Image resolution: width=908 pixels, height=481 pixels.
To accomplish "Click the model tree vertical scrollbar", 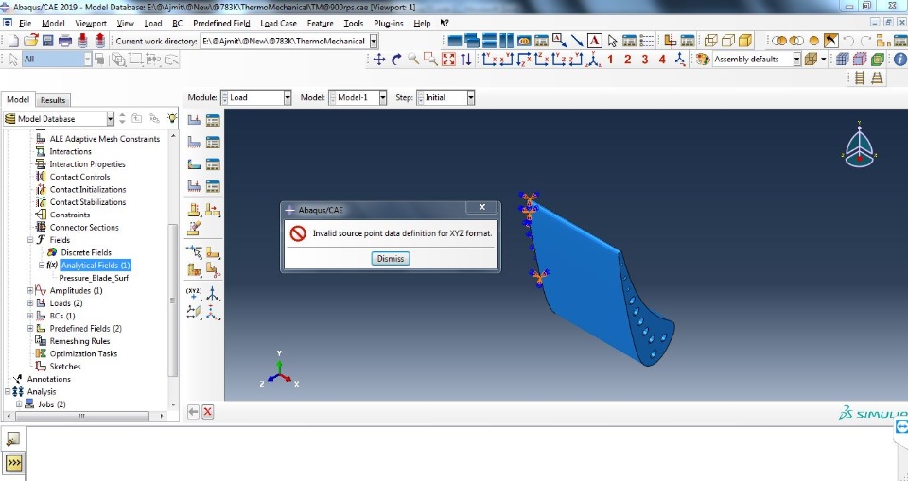I will [173, 300].
